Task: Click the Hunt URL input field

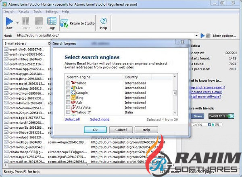Action: [x=105, y=35]
